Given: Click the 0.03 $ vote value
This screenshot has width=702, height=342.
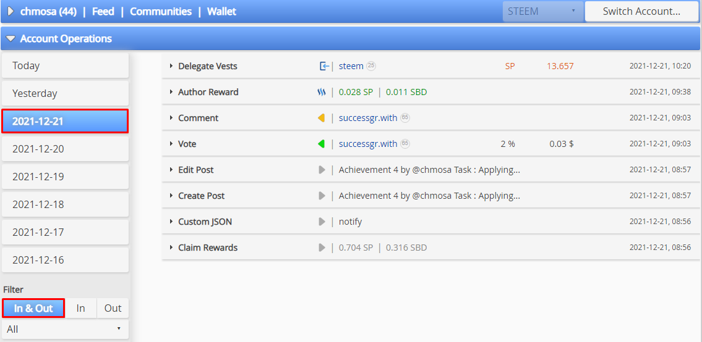Looking at the screenshot, I should click(x=562, y=144).
